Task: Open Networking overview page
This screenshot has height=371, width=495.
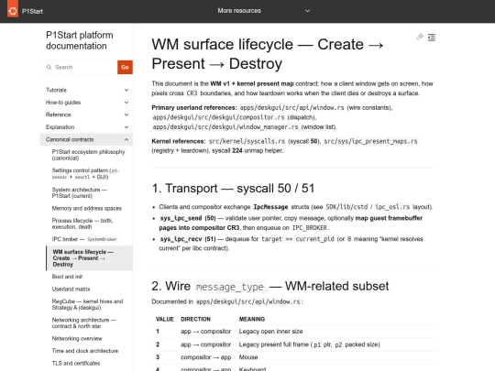Action: click(x=77, y=339)
